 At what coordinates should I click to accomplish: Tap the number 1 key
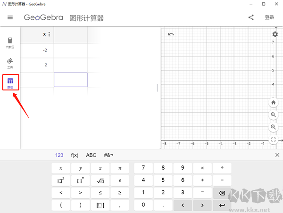click(143, 193)
